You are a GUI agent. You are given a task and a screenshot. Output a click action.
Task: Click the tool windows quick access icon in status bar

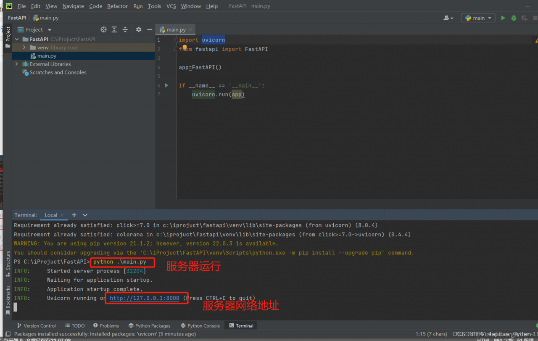click(8, 334)
